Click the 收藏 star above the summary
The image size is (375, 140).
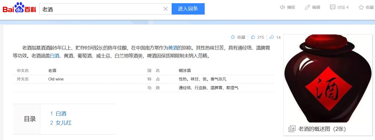(233, 37)
